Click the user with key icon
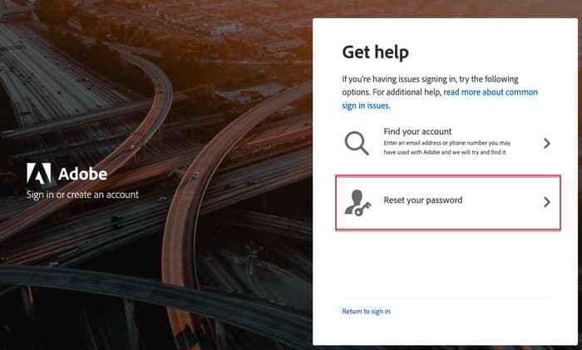The height and width of the screenshot is (350, 582). 358,203
